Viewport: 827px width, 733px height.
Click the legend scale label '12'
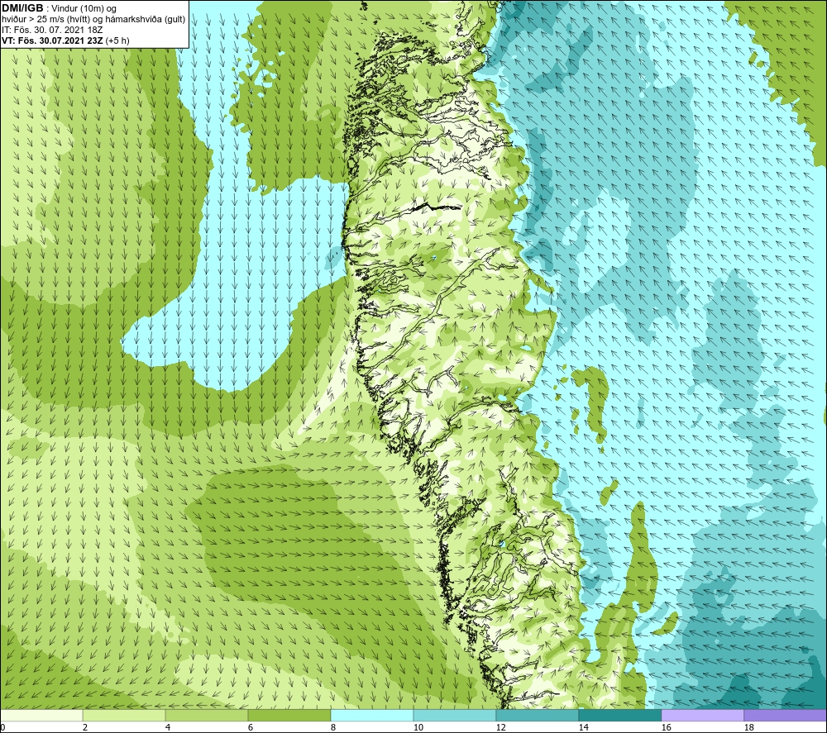click(x=500, y=728)
